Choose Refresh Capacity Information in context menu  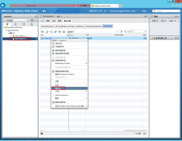click(69, 50)
